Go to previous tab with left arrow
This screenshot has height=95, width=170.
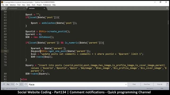click(3, 8)
